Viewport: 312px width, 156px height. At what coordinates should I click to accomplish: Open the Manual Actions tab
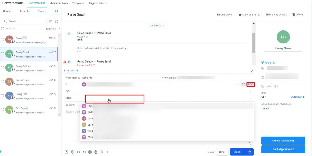[58, 3]
